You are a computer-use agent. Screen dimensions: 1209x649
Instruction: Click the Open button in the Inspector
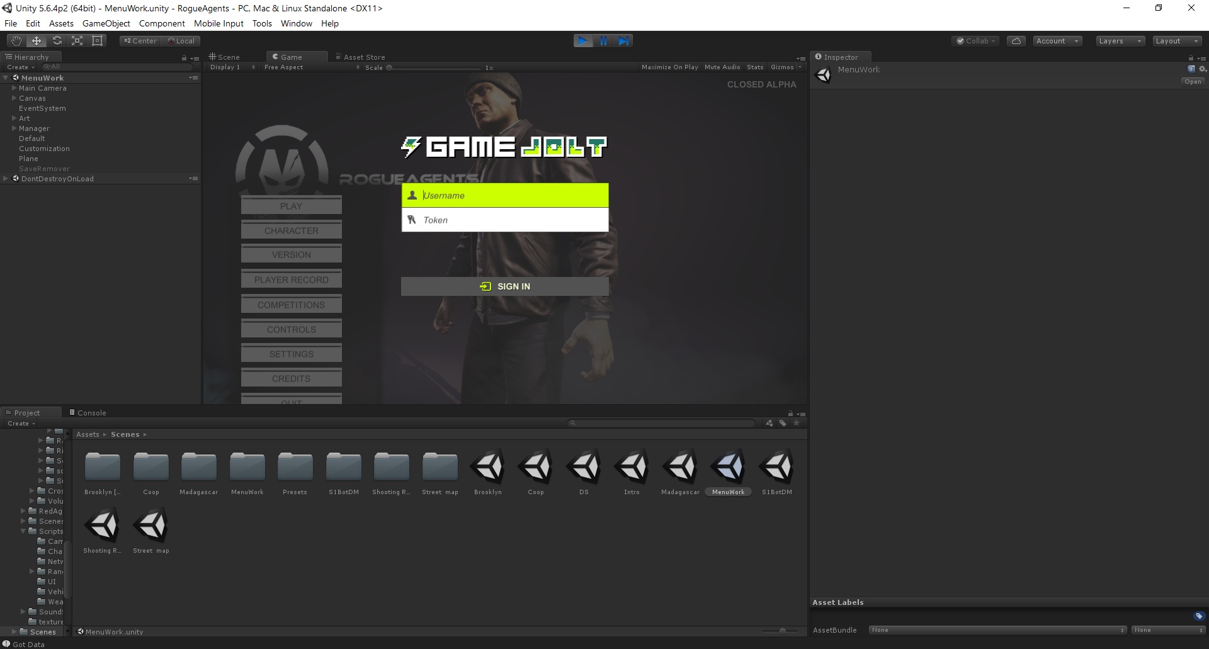tap(1192, 81)
